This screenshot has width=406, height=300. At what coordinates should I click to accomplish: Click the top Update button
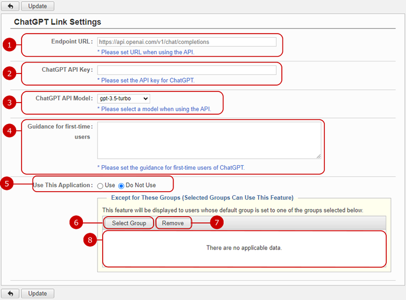38,6
